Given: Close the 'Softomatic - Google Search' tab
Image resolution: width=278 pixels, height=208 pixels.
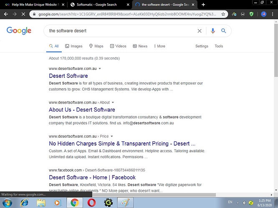Looking at the screenshot, I should 128,5.
